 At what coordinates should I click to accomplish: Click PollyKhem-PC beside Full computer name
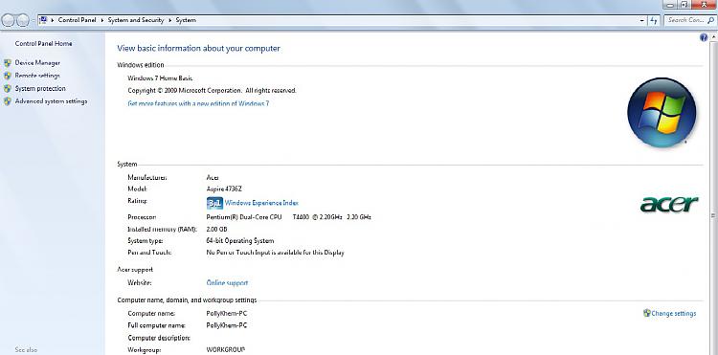coord(227,325)
